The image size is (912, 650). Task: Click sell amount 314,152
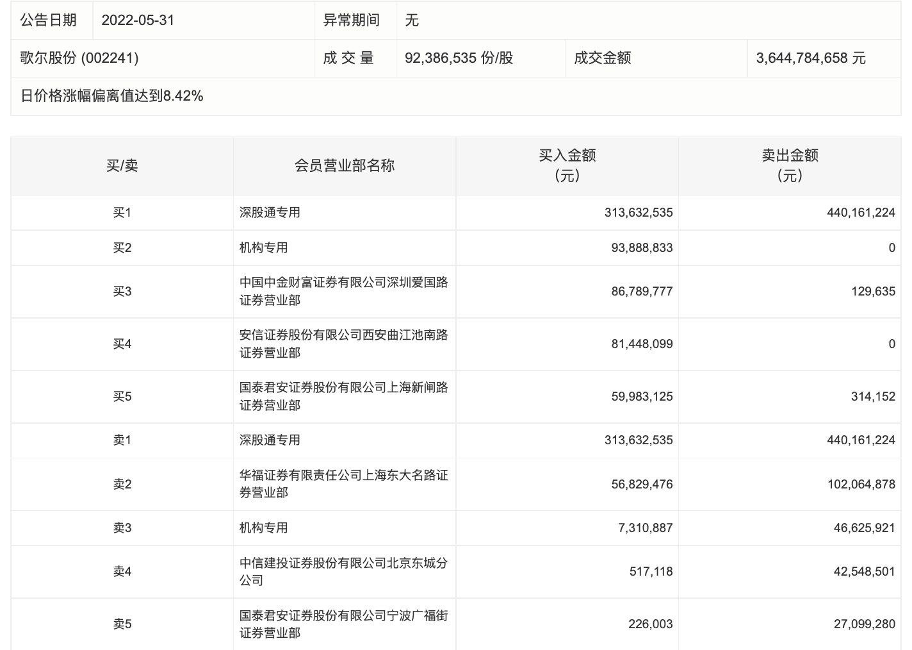[874, 396]
